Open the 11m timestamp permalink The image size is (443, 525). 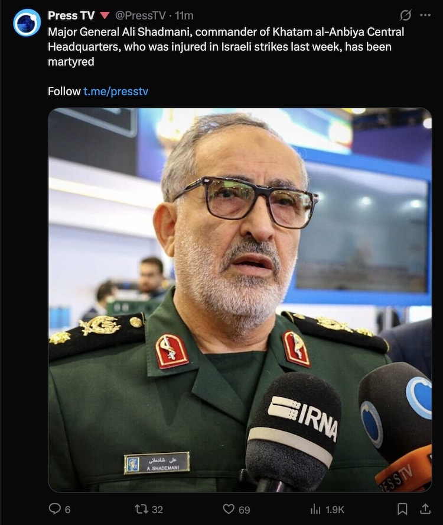[x=184, y=15]
